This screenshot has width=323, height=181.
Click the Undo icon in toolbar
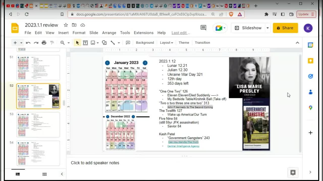[28, 43]
